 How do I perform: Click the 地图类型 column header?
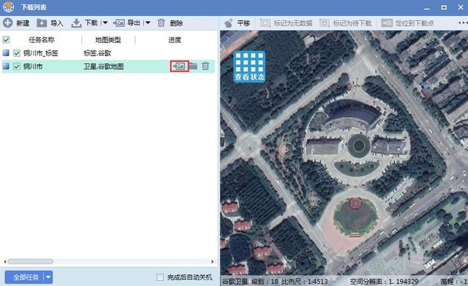tap(108, 40)
